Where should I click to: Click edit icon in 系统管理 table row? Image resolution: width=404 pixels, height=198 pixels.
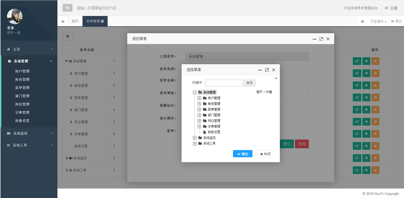click(357, 61)
